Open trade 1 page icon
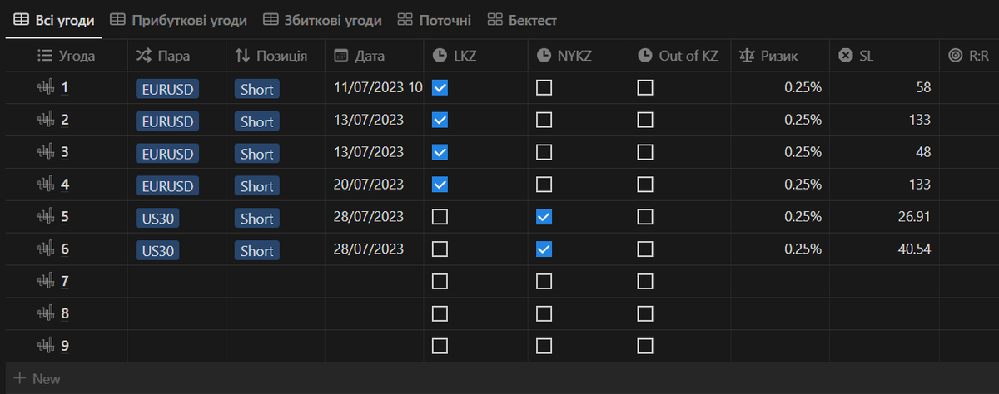 click(46, 87)
